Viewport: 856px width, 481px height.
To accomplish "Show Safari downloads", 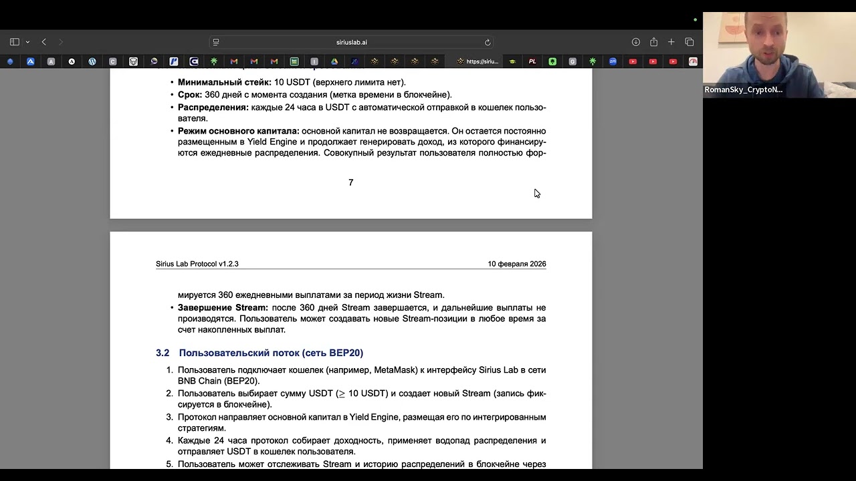I will 636,42.
